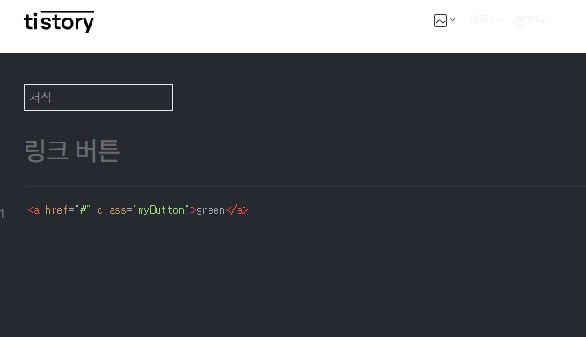The height and width of the screenshot is (337, 586).
Task: Focus the 서식 input field
Action: coord(99,98)
